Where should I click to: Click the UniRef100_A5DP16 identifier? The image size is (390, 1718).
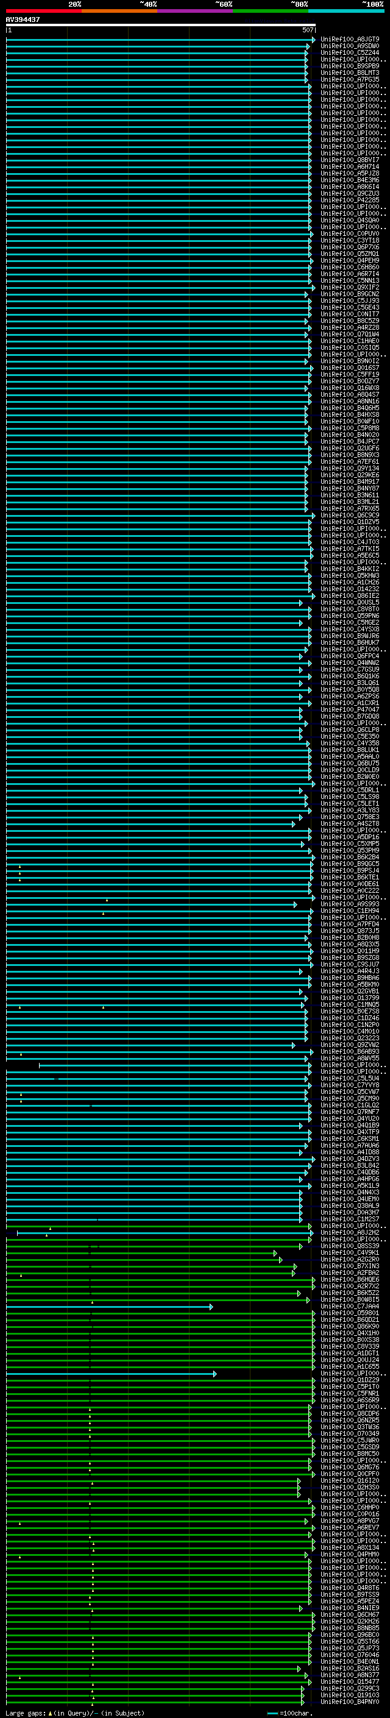350,837
